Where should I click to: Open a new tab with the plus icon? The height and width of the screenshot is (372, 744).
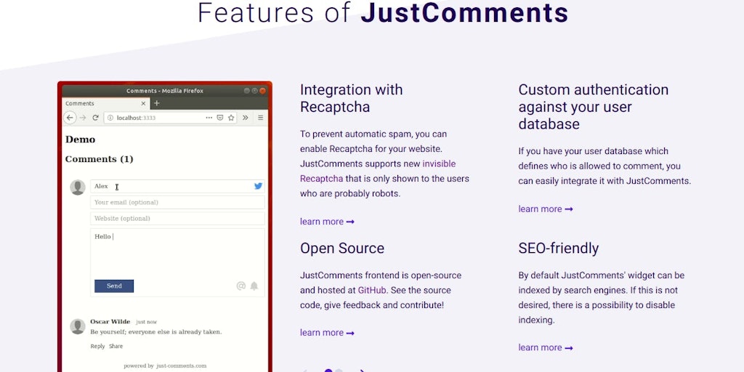pyautogui.click(x=157, y=103)
